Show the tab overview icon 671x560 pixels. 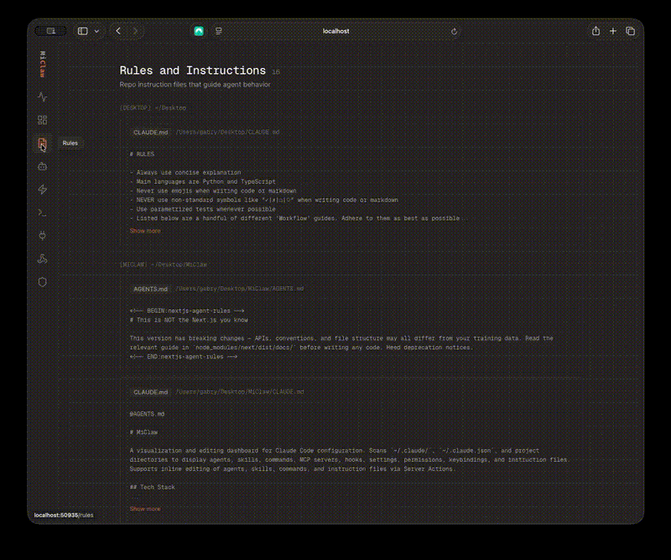point(631,31)
